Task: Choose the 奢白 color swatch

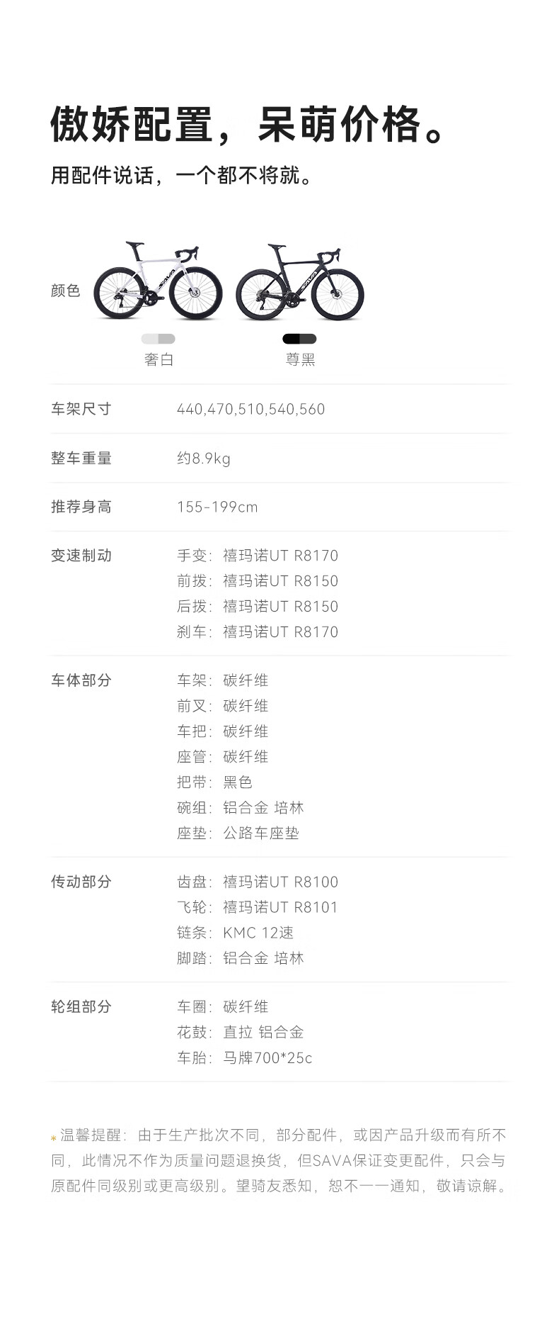Action: point(159,339)
